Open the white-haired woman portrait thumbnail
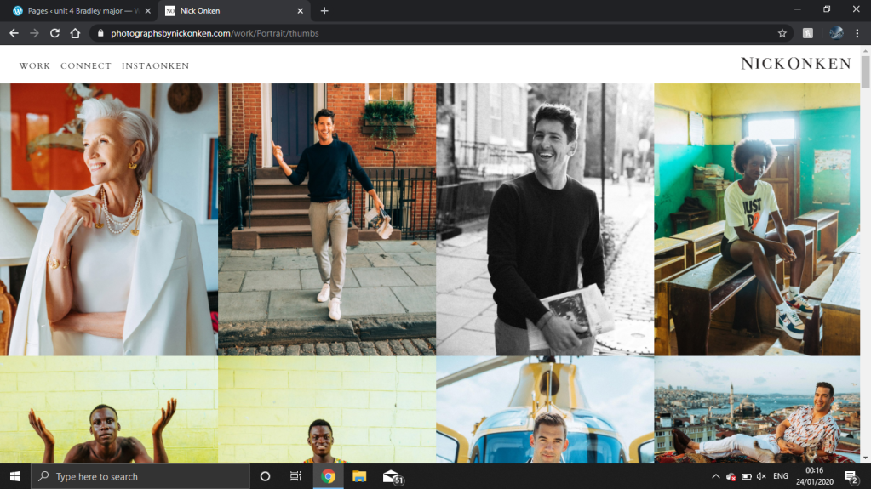The height and width of the screenshot is (489, 871). pos(109,219)
